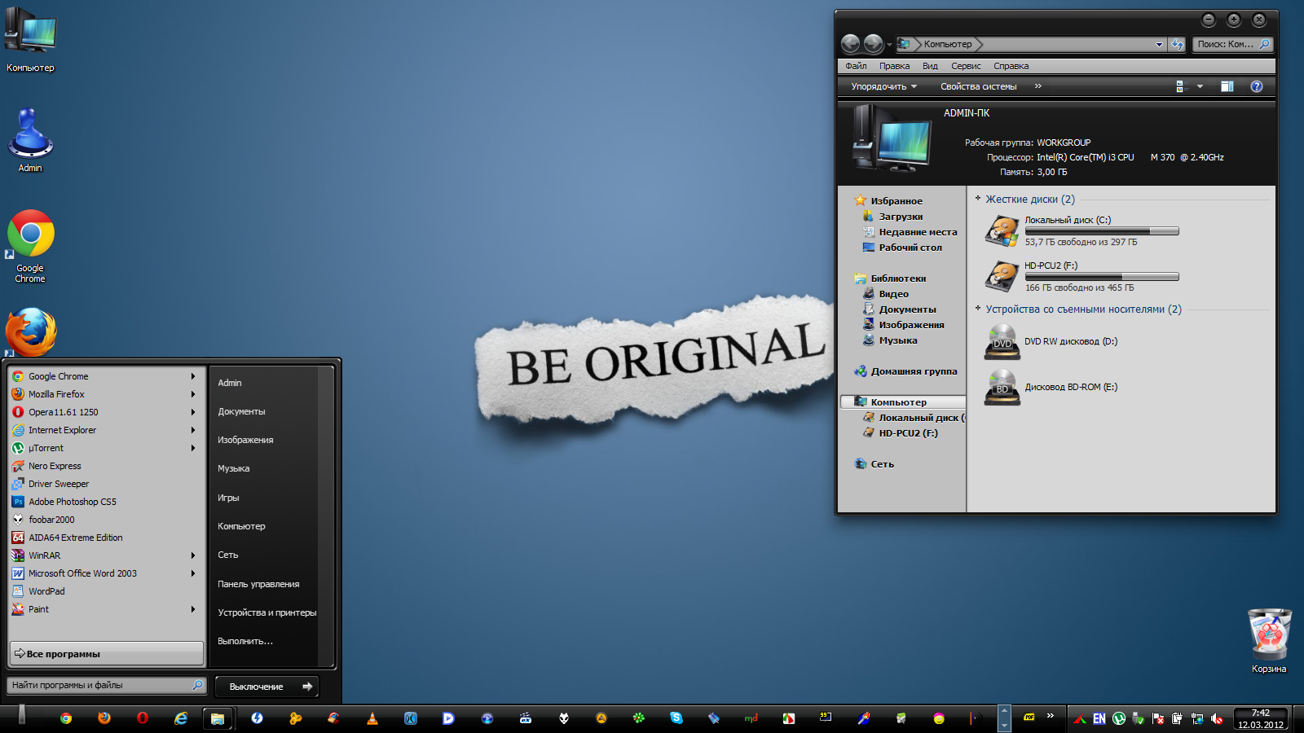Switch the EN input language indicator
Viewport: 1304px width, 733px height.
1099,718
